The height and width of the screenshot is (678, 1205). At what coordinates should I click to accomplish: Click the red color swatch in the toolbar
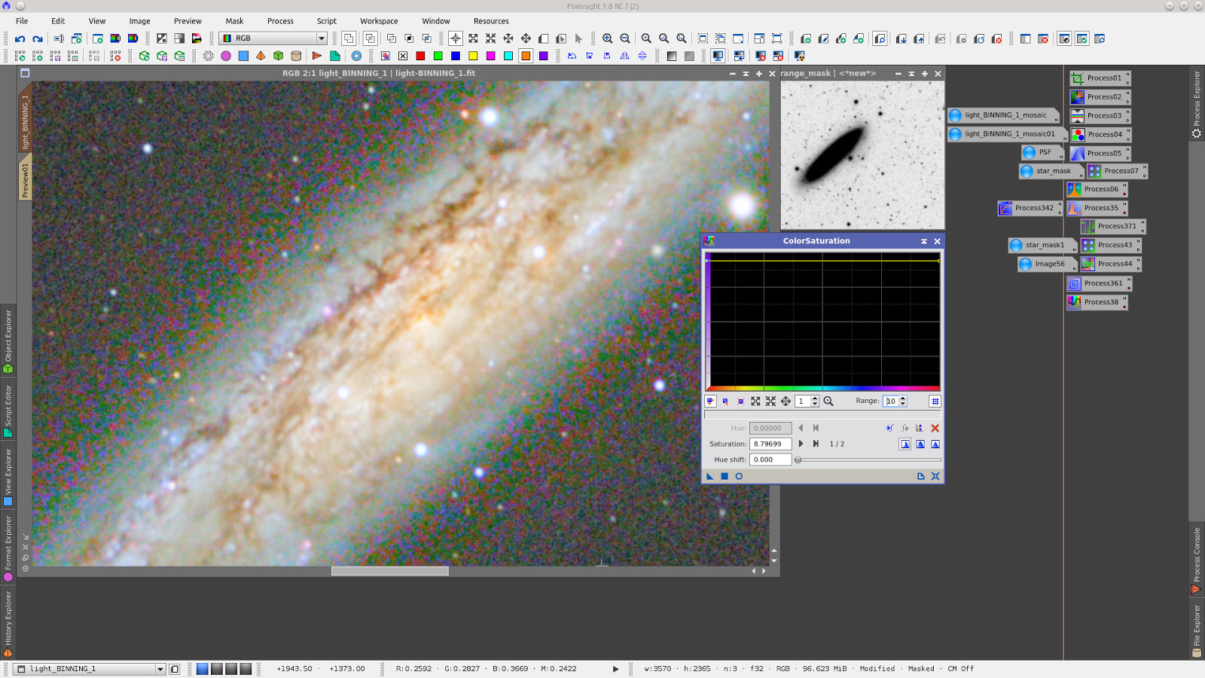419,55
